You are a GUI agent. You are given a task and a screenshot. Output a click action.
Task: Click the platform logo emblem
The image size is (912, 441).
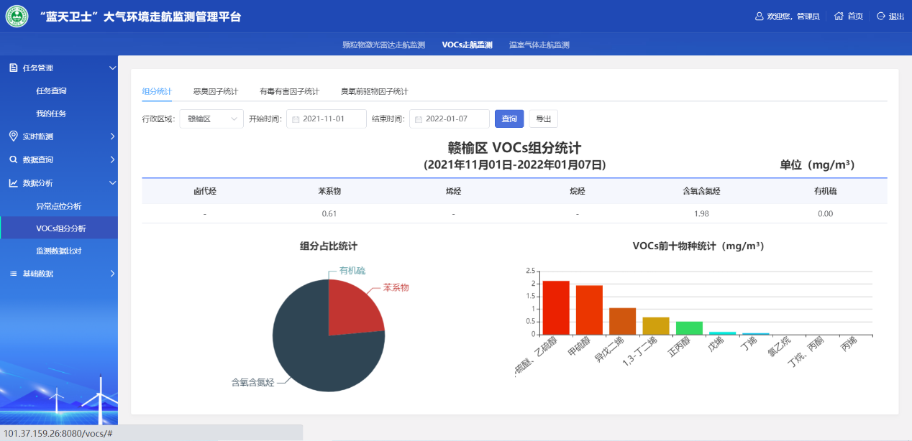point(17,16)
